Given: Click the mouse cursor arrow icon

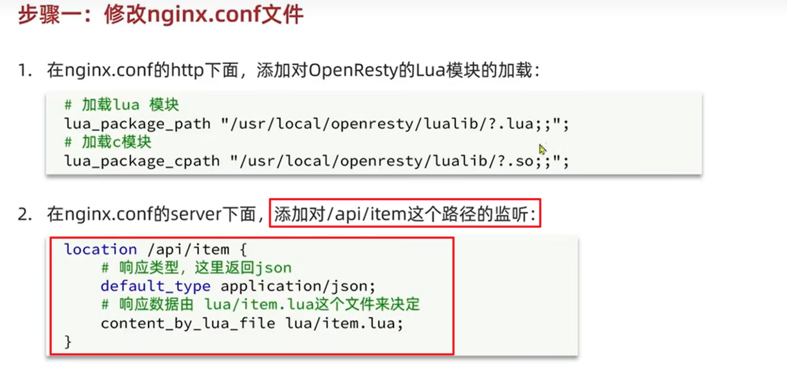Looking at the screenshot, I should point(542,149).
